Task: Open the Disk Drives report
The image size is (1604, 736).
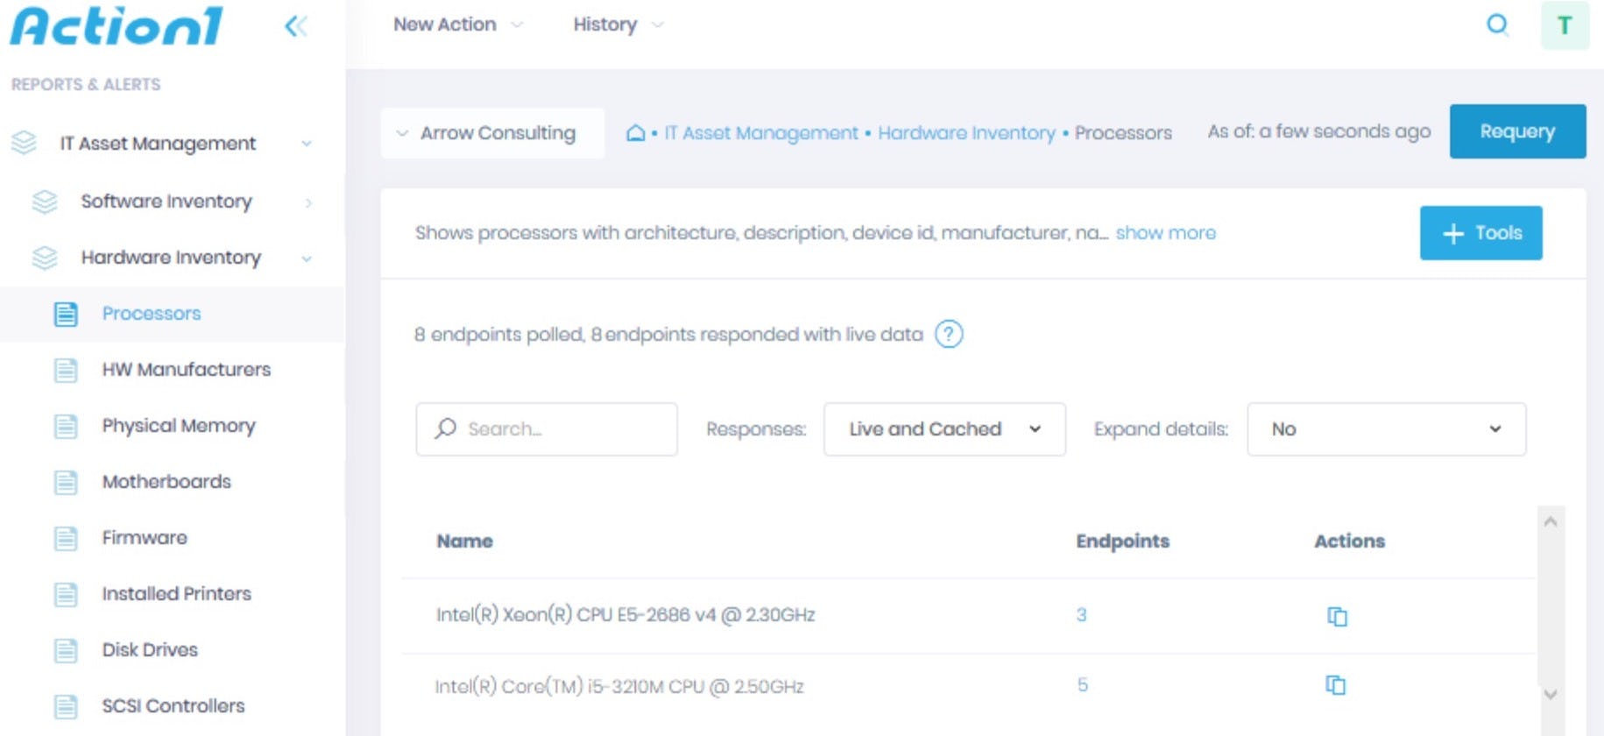Action: point(150,650)
